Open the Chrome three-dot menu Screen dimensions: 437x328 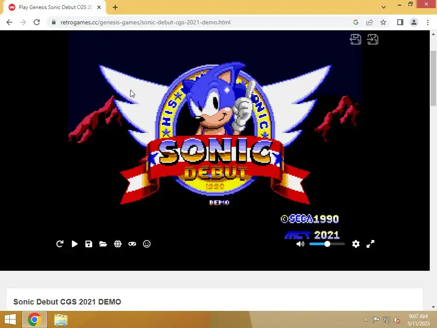click(428, 22)
